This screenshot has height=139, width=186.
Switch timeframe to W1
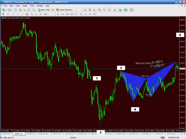(90, 14)
